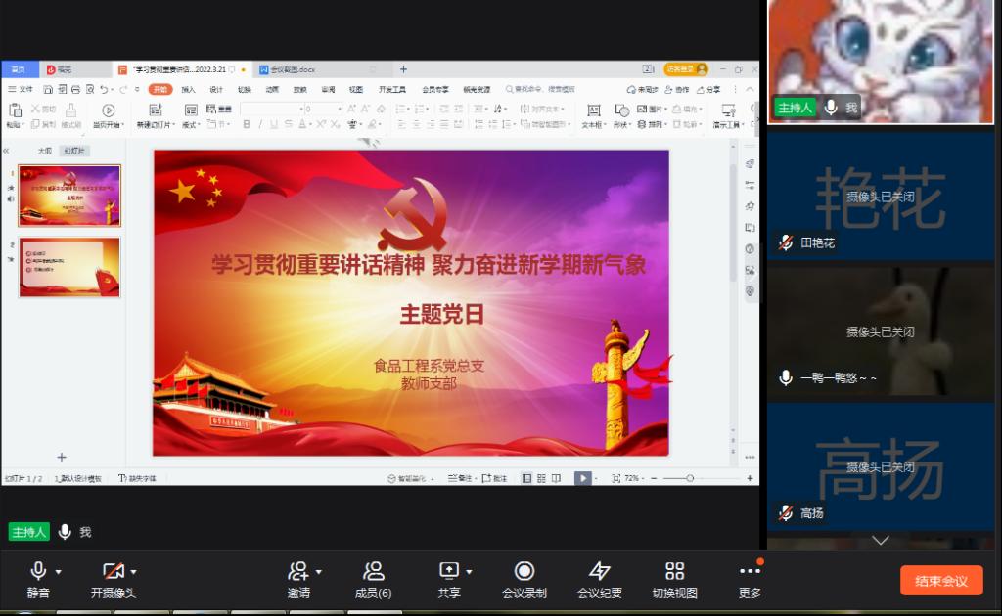1002x616 pixels.
Task: Open a new WPS tab with plus icon
Action: point(403,69)
